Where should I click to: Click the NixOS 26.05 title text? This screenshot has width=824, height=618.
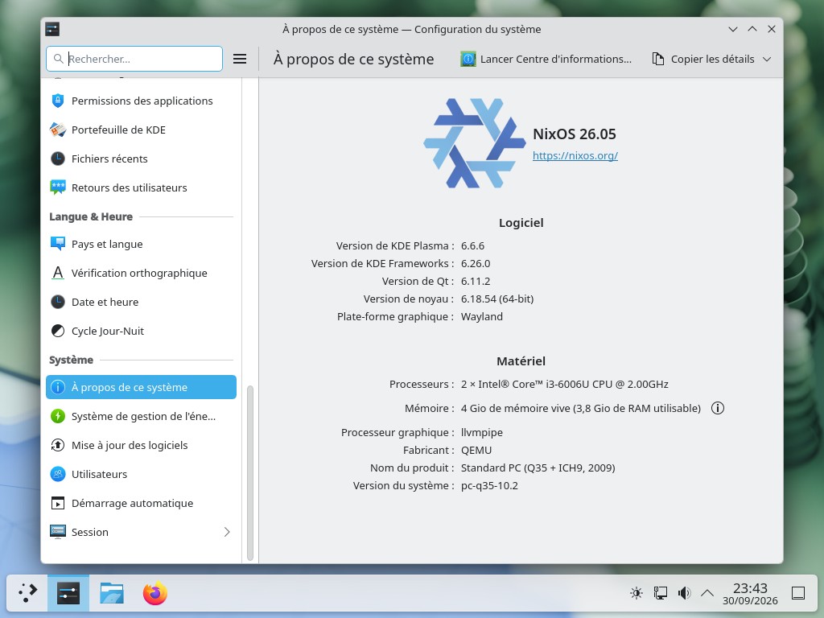tap(575, 134)
